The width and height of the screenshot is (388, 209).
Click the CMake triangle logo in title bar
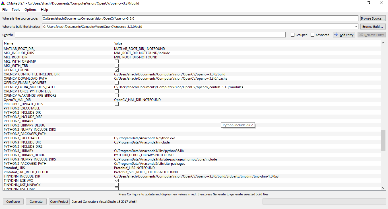coord(3,3)
